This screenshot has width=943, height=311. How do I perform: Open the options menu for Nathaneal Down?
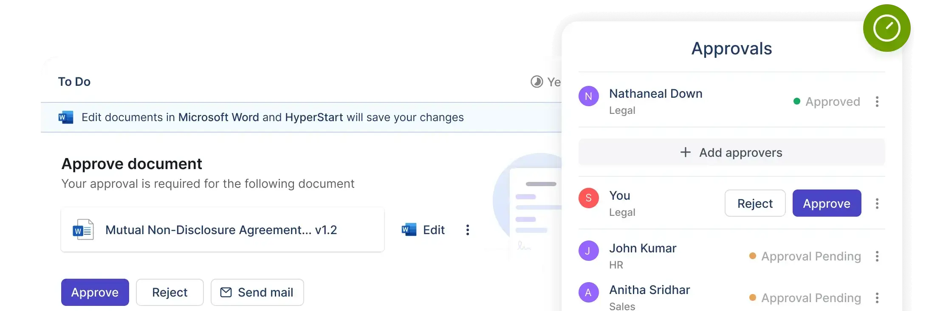877,102
